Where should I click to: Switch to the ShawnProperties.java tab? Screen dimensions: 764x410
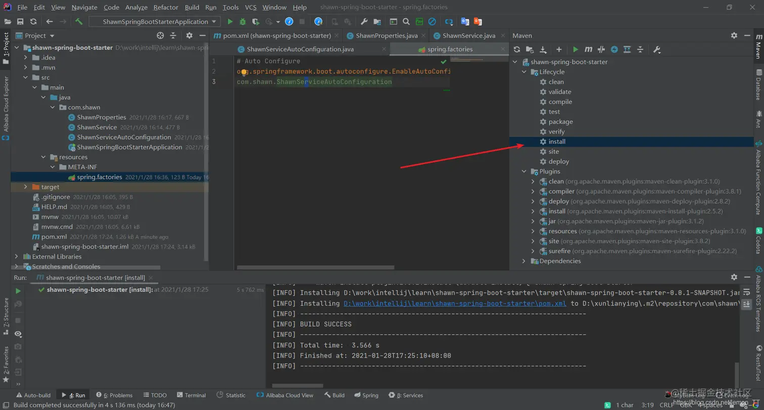click(386, 35)
